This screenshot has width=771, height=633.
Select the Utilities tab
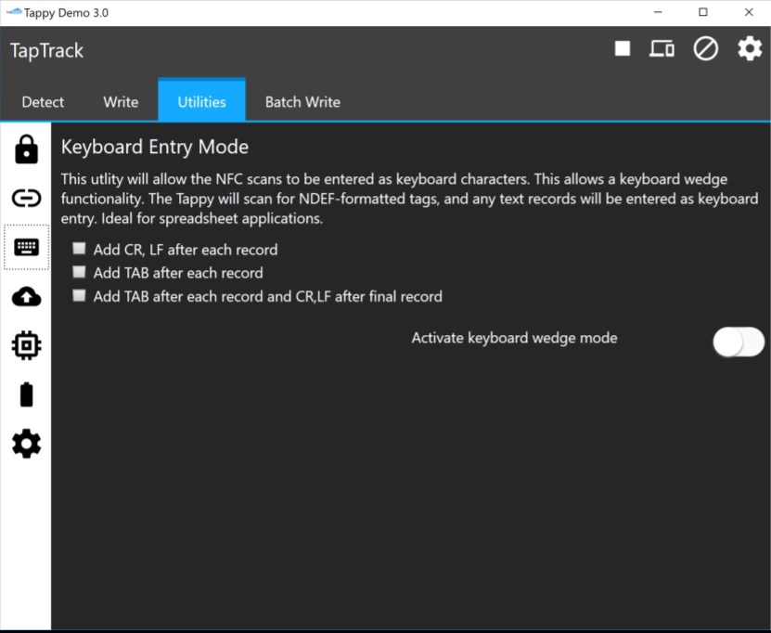(201, 102)
